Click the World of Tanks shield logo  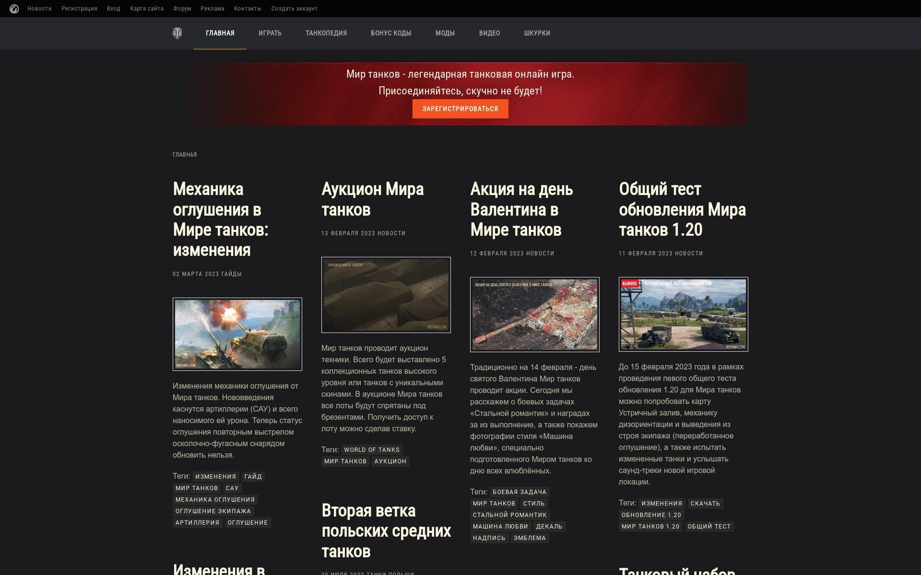[x=177, y=33]
